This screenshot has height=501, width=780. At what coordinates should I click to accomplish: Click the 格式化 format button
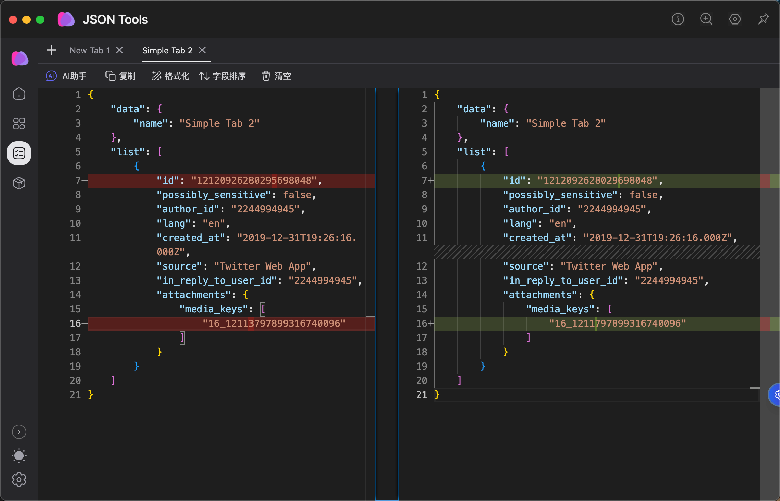coord(170,76)
